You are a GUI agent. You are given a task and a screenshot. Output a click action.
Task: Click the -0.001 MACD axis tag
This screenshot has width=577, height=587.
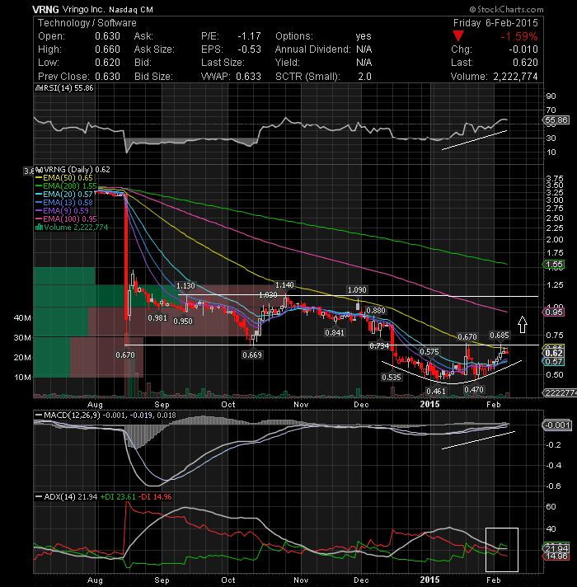(x=556, y=425)
